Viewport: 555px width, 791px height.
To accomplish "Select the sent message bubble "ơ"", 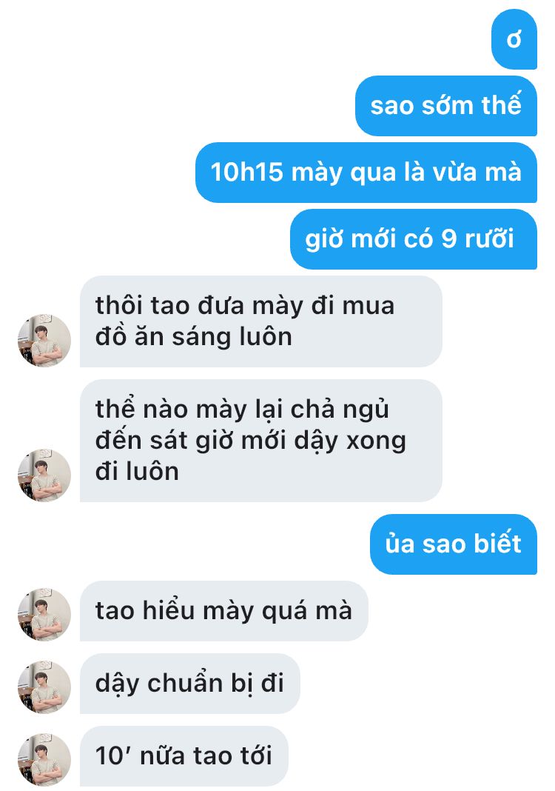I will [514, 39].
